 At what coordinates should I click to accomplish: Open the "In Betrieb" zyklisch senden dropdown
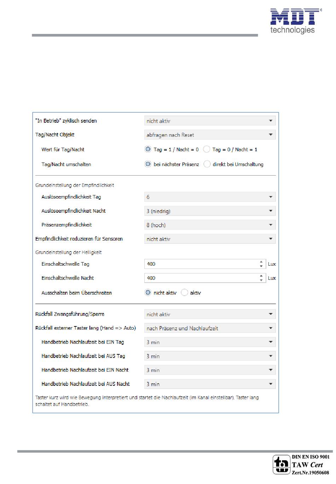210,121
